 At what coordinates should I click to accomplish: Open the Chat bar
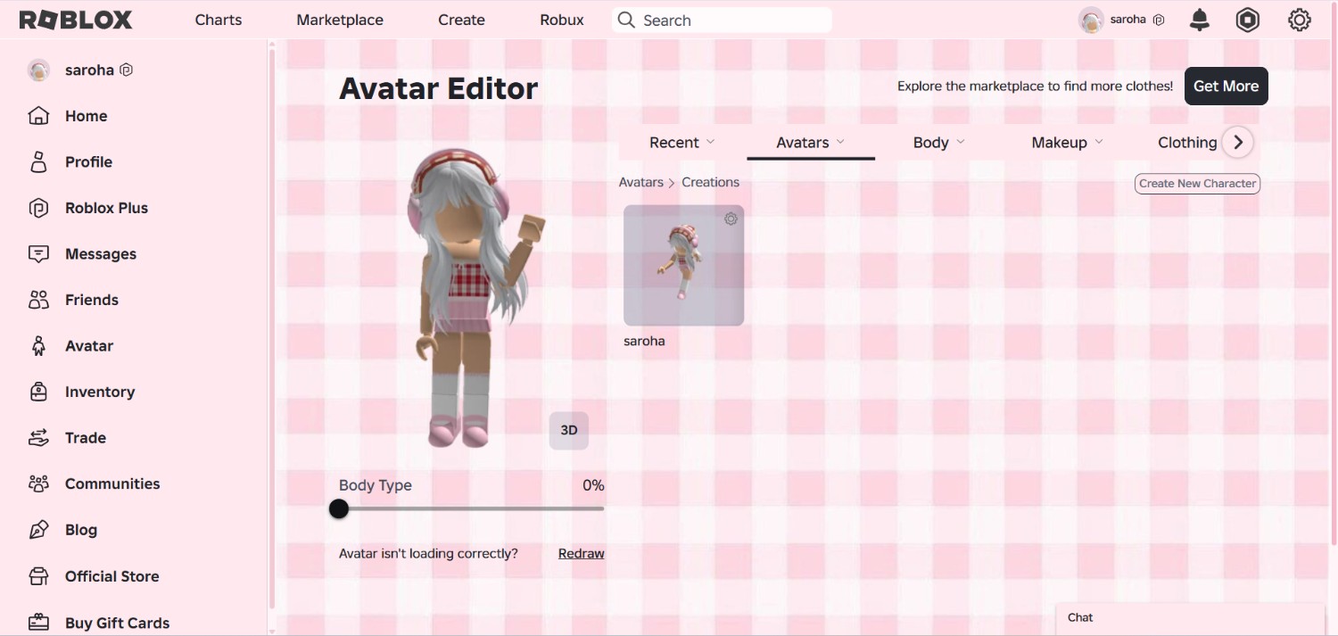(1191, 618)
